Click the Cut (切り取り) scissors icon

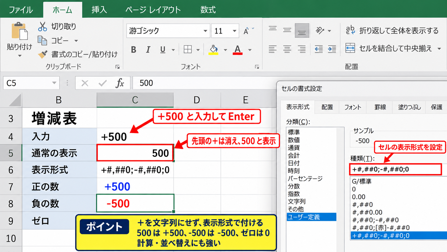coord(43,26)
